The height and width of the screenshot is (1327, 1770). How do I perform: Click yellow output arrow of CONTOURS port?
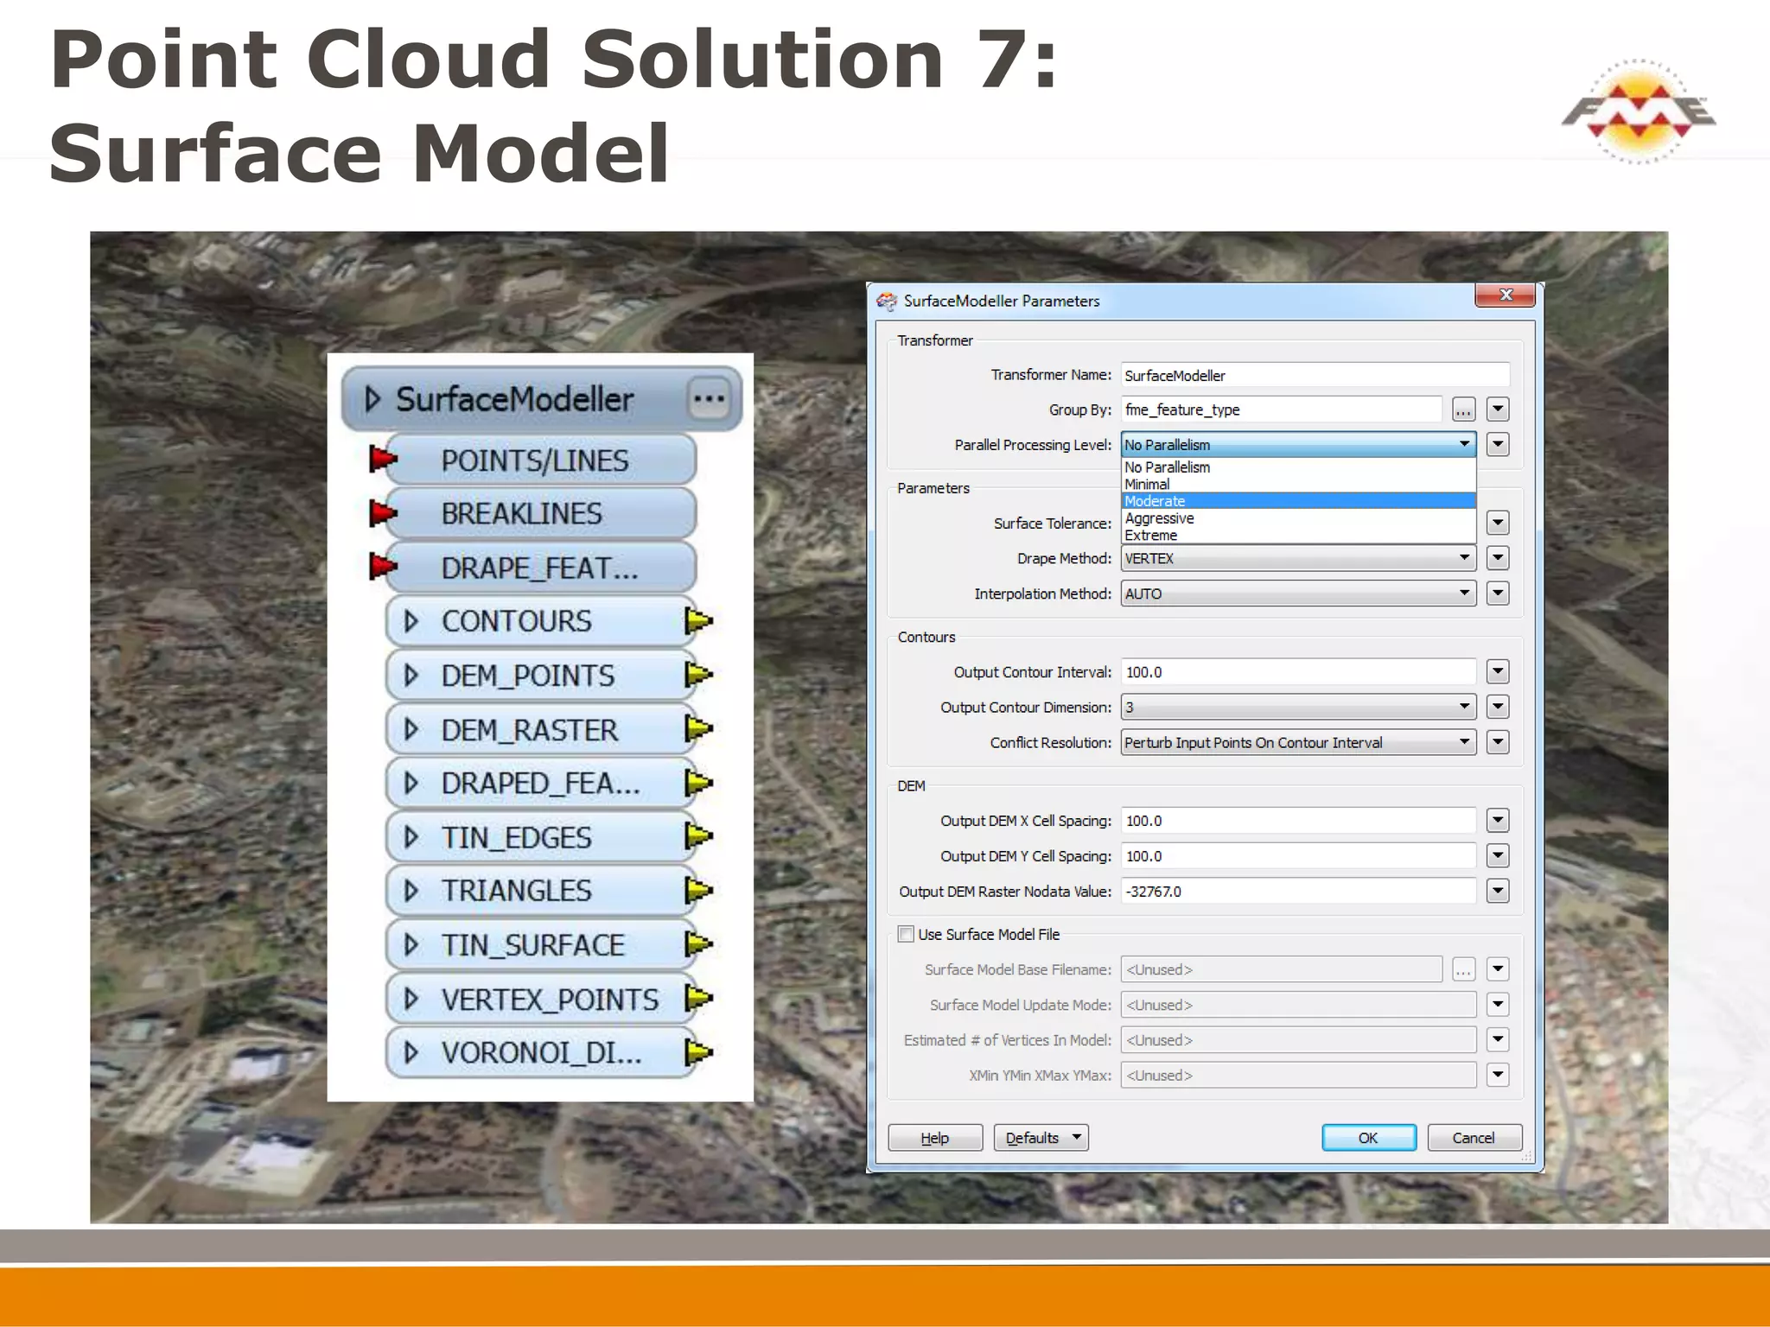click(698, 620)
